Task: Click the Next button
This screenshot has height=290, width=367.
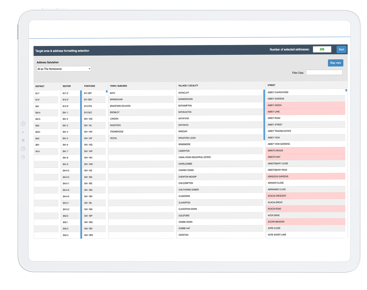Action: 341,50
